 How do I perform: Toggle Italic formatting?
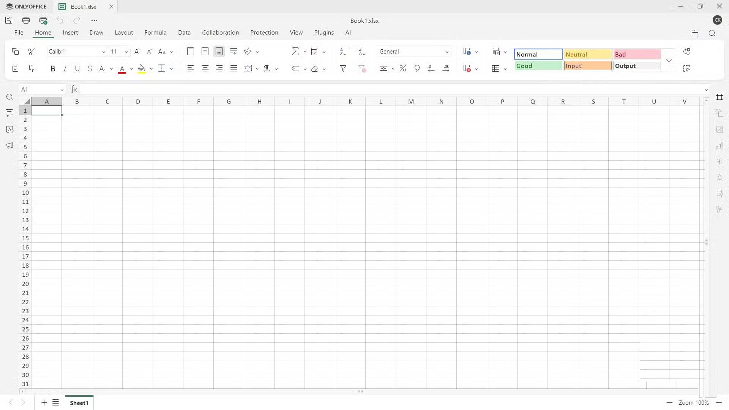coord(65,69)
